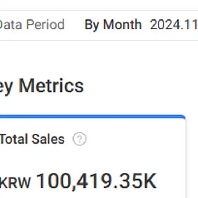Click the Key Metrics section heading

click(x=42, y=86)
